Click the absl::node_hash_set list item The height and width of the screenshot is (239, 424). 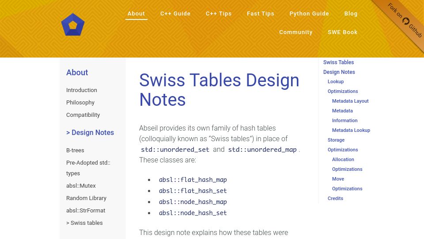click(193, 213)
